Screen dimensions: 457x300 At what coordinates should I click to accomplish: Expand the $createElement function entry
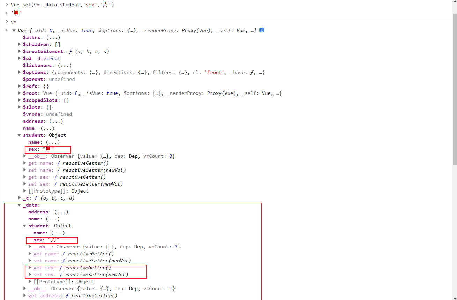(x=20, y=51)
